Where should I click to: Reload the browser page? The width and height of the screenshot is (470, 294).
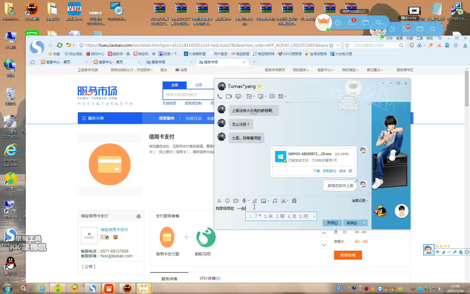point(60,45)
